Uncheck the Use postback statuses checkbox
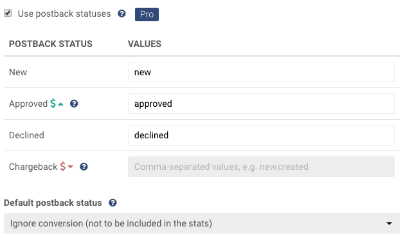Viewport: 405px width, 240px height. pos(8,13)
